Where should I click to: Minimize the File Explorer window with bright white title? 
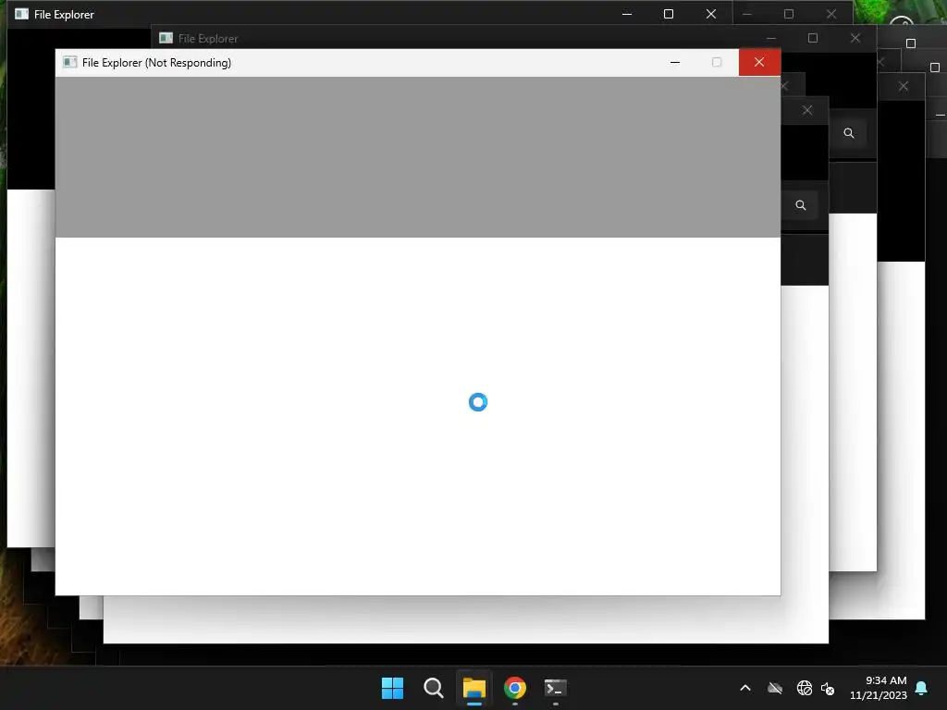627,14
